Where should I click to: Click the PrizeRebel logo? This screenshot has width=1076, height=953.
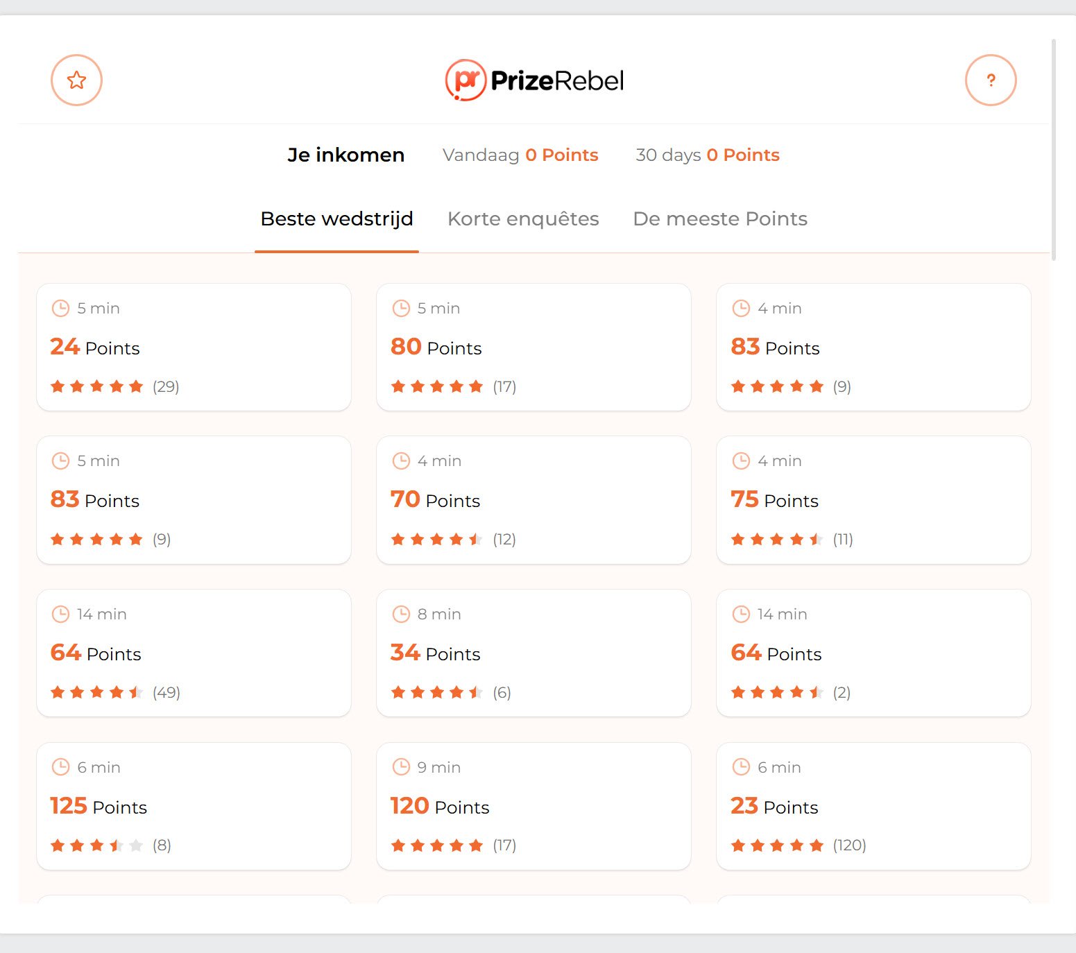pyautogui.click(x=534, y=80)
